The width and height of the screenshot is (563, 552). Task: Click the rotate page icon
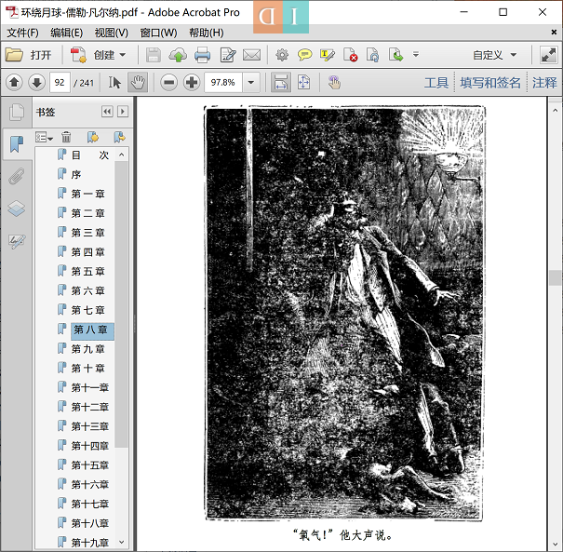pos(373,55)
